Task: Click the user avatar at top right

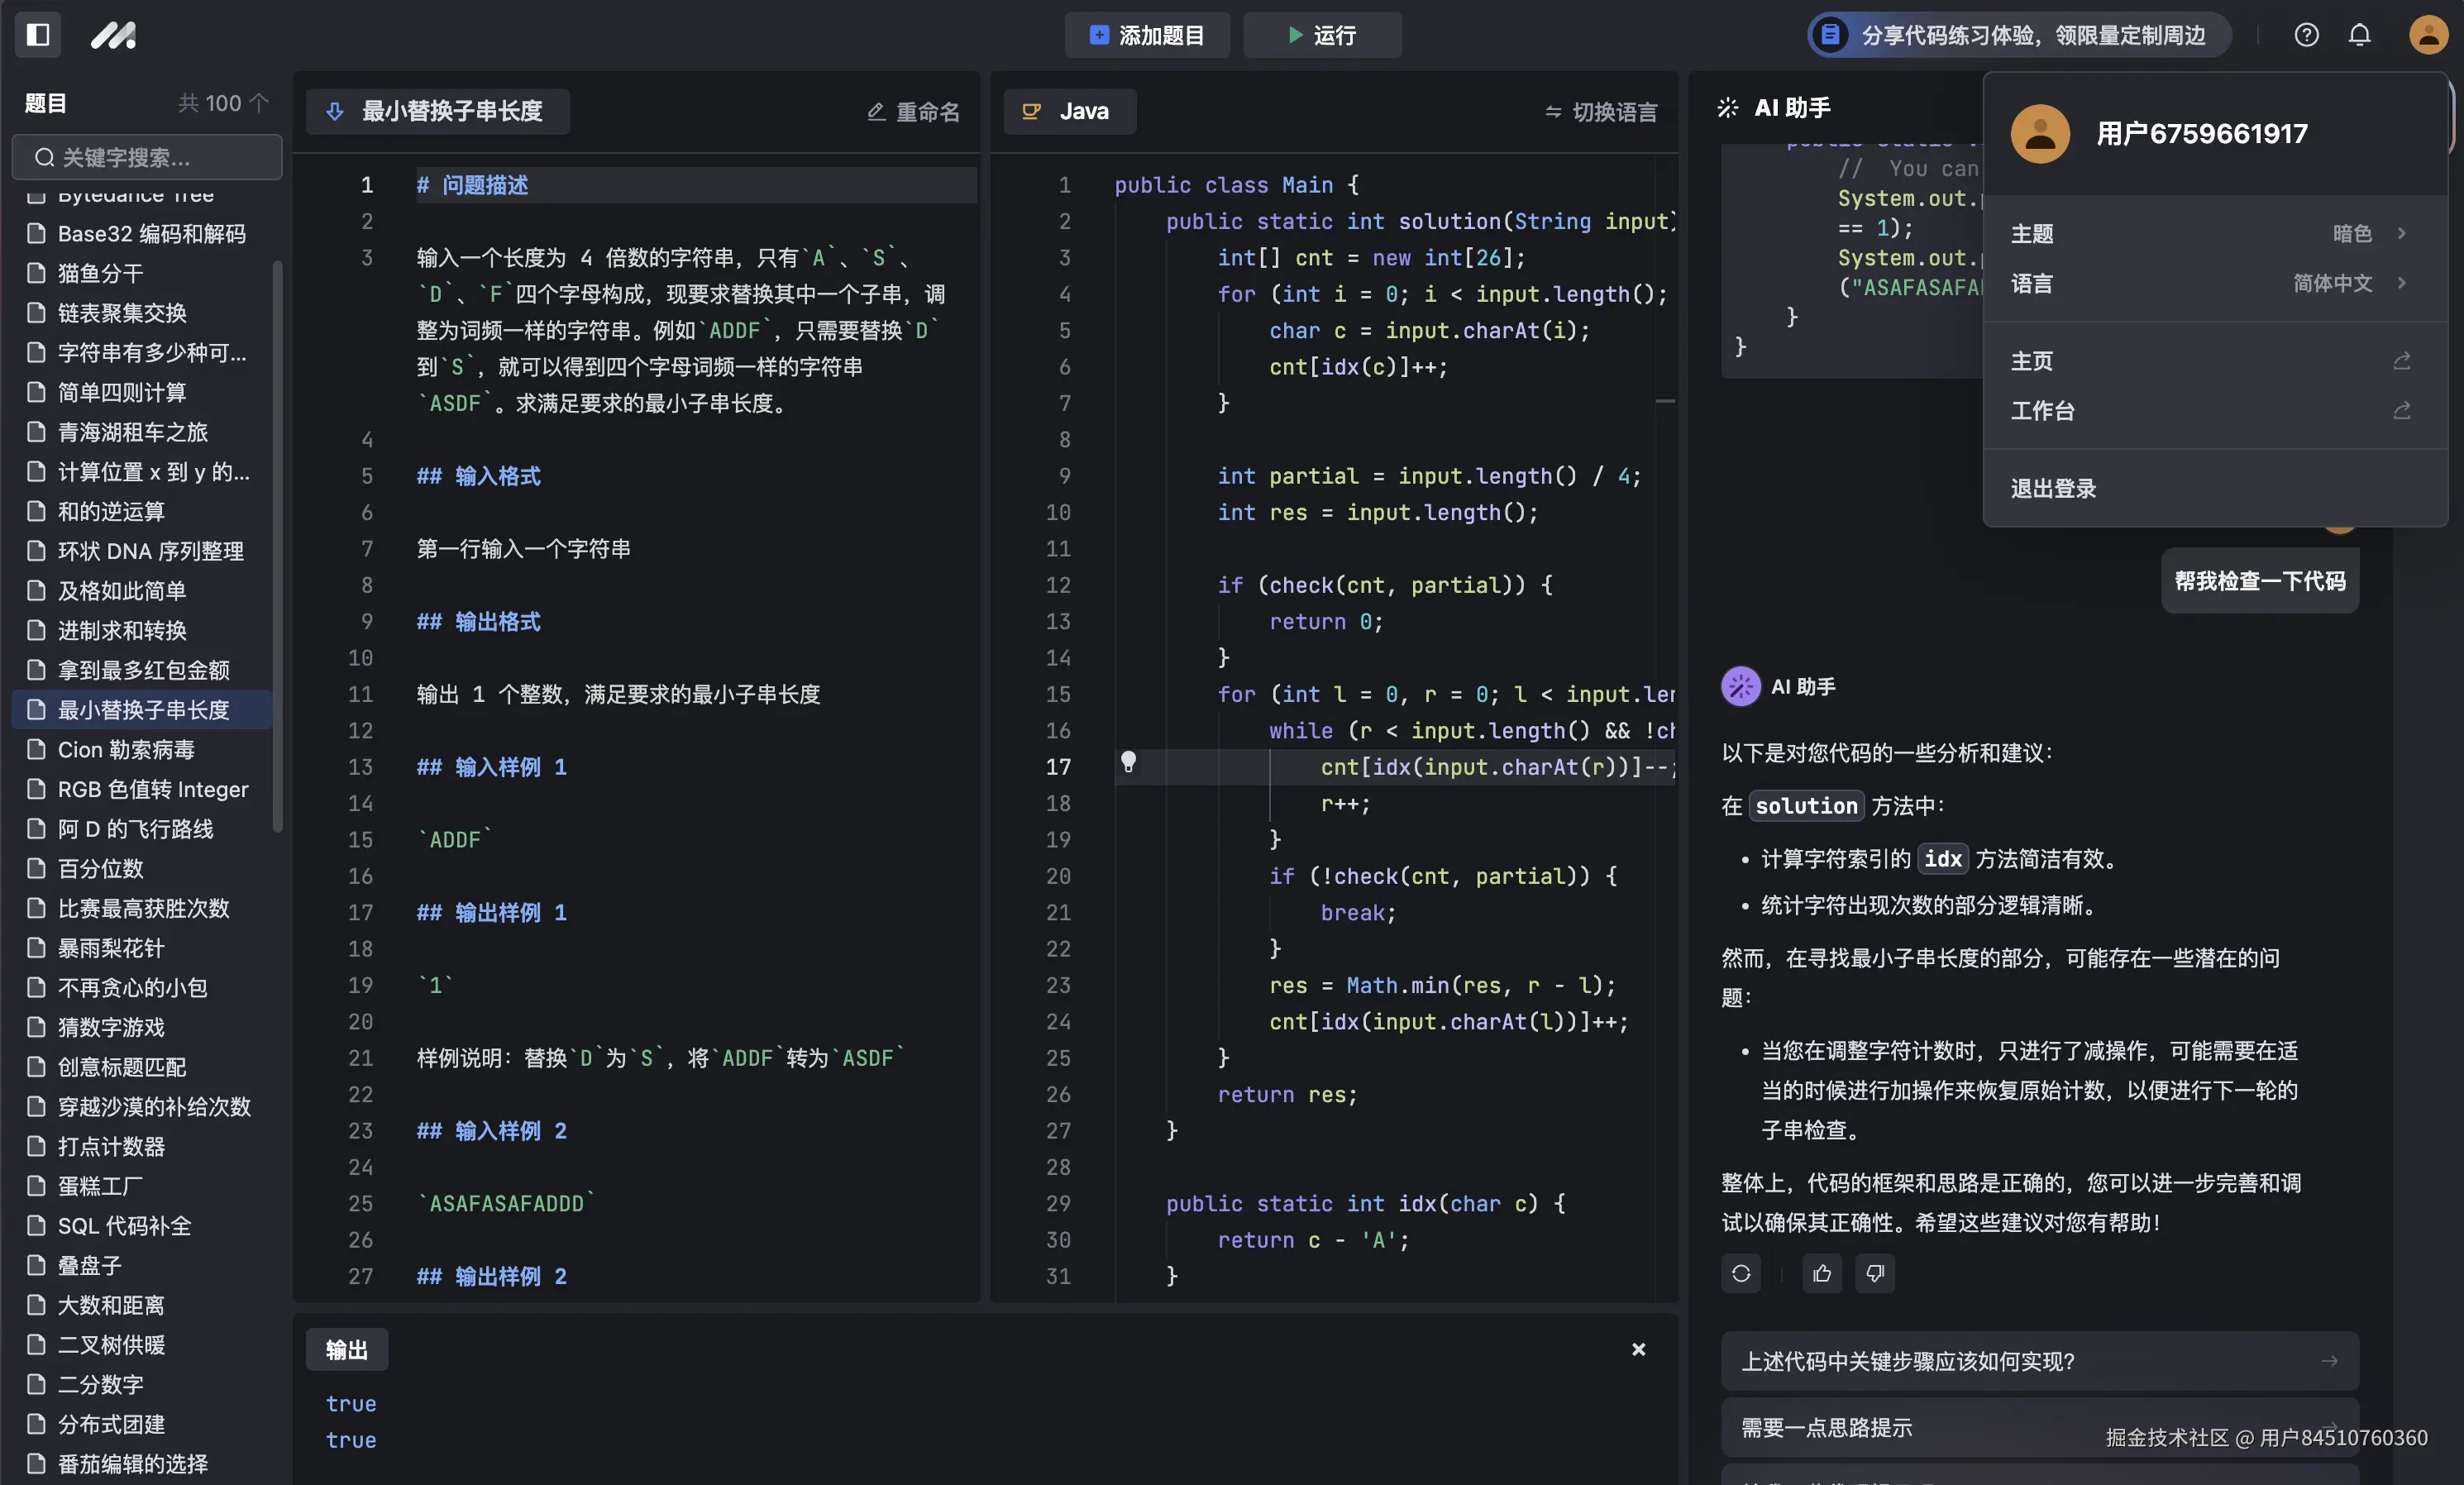Action: 2428,35
